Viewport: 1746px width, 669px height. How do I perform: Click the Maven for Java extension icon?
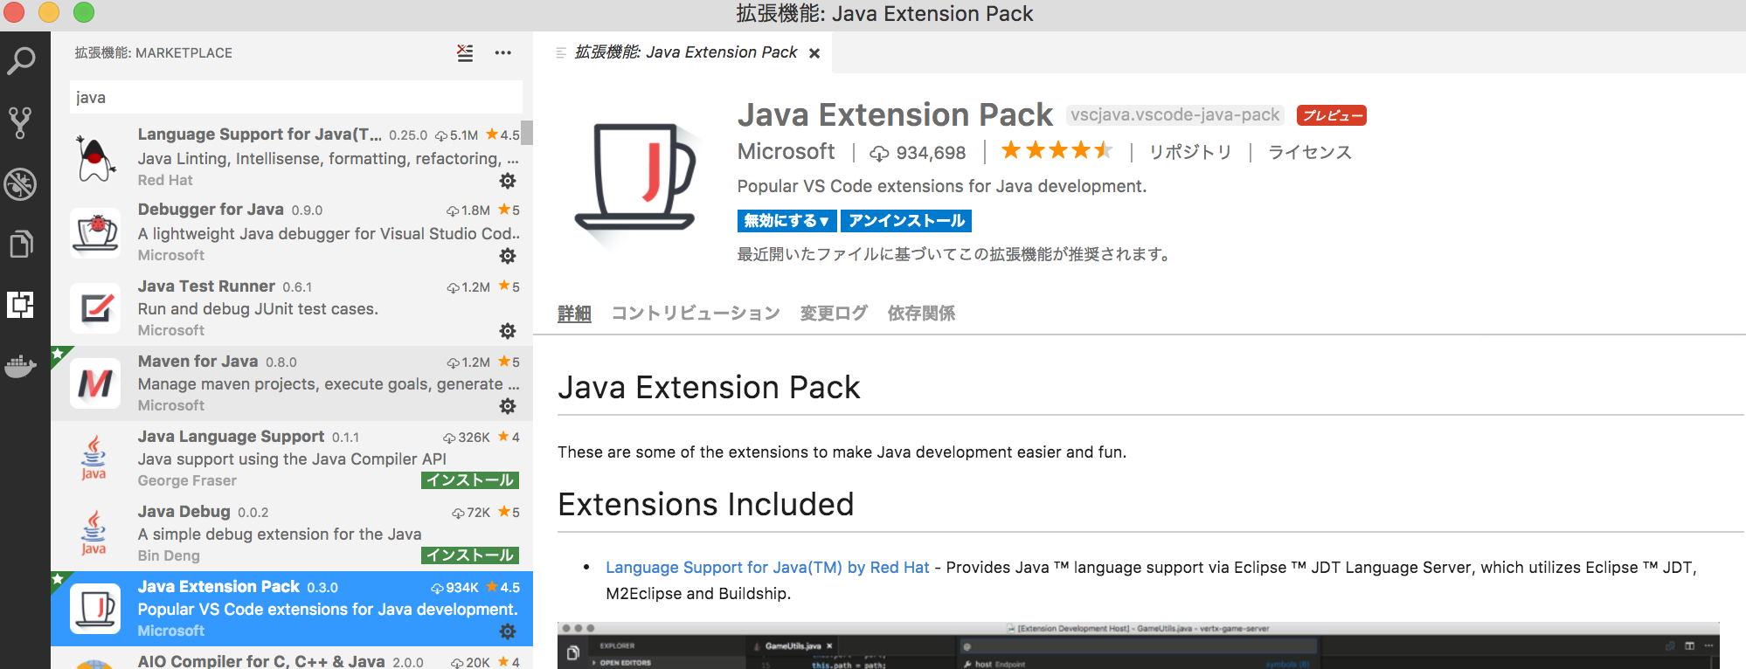[x=95, y=383]
